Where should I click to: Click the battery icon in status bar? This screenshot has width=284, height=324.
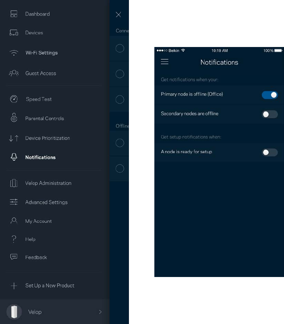tap(278, 51)
